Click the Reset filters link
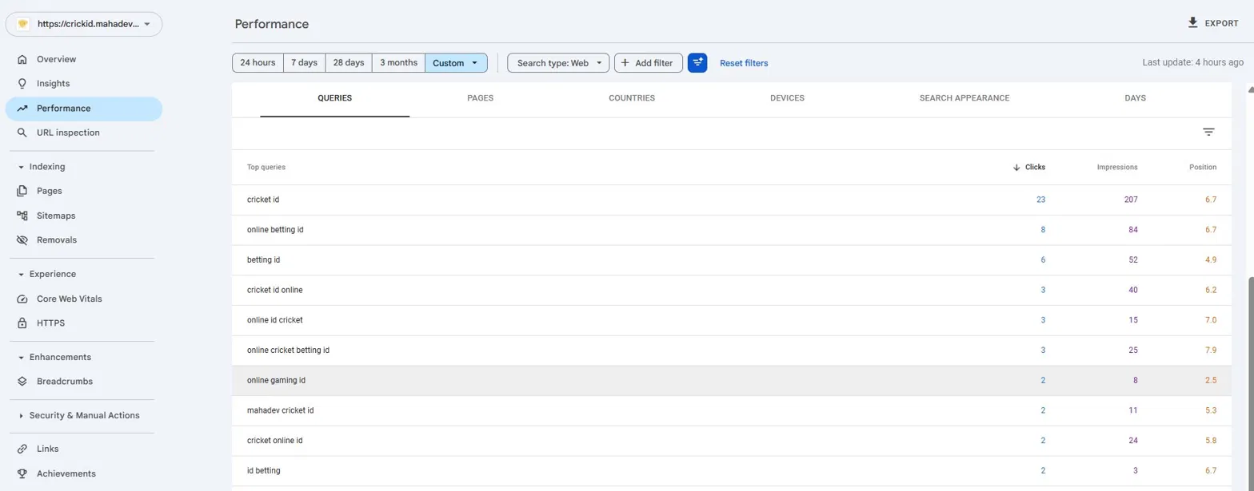The height and width of the screenshot is (491, 1254). click(744, 63)
